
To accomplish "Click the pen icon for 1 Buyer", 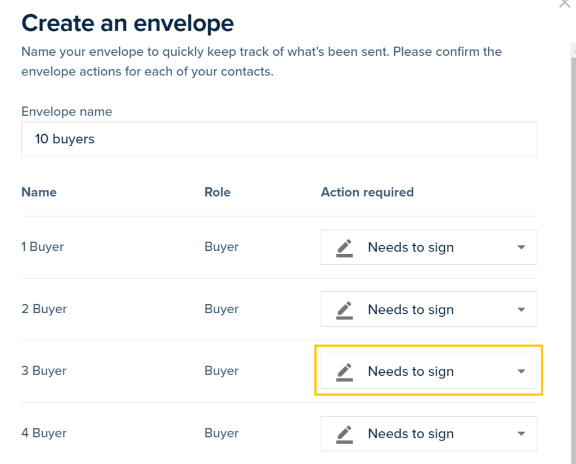I will pyautogui.click(x=344, y=247).
